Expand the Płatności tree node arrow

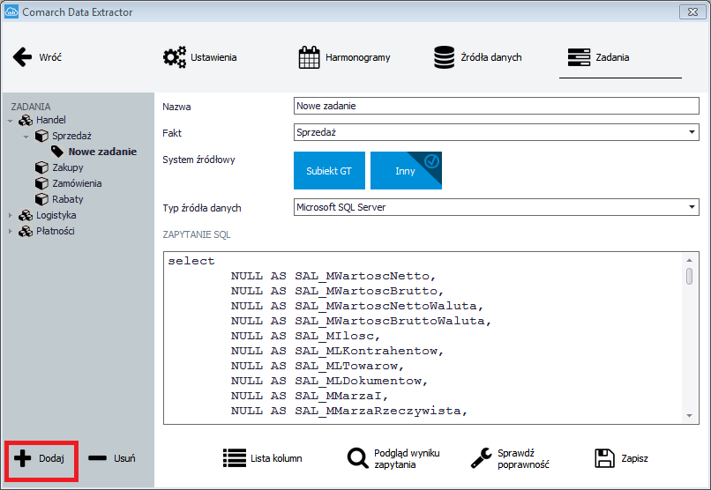click(x=10, y=232)
